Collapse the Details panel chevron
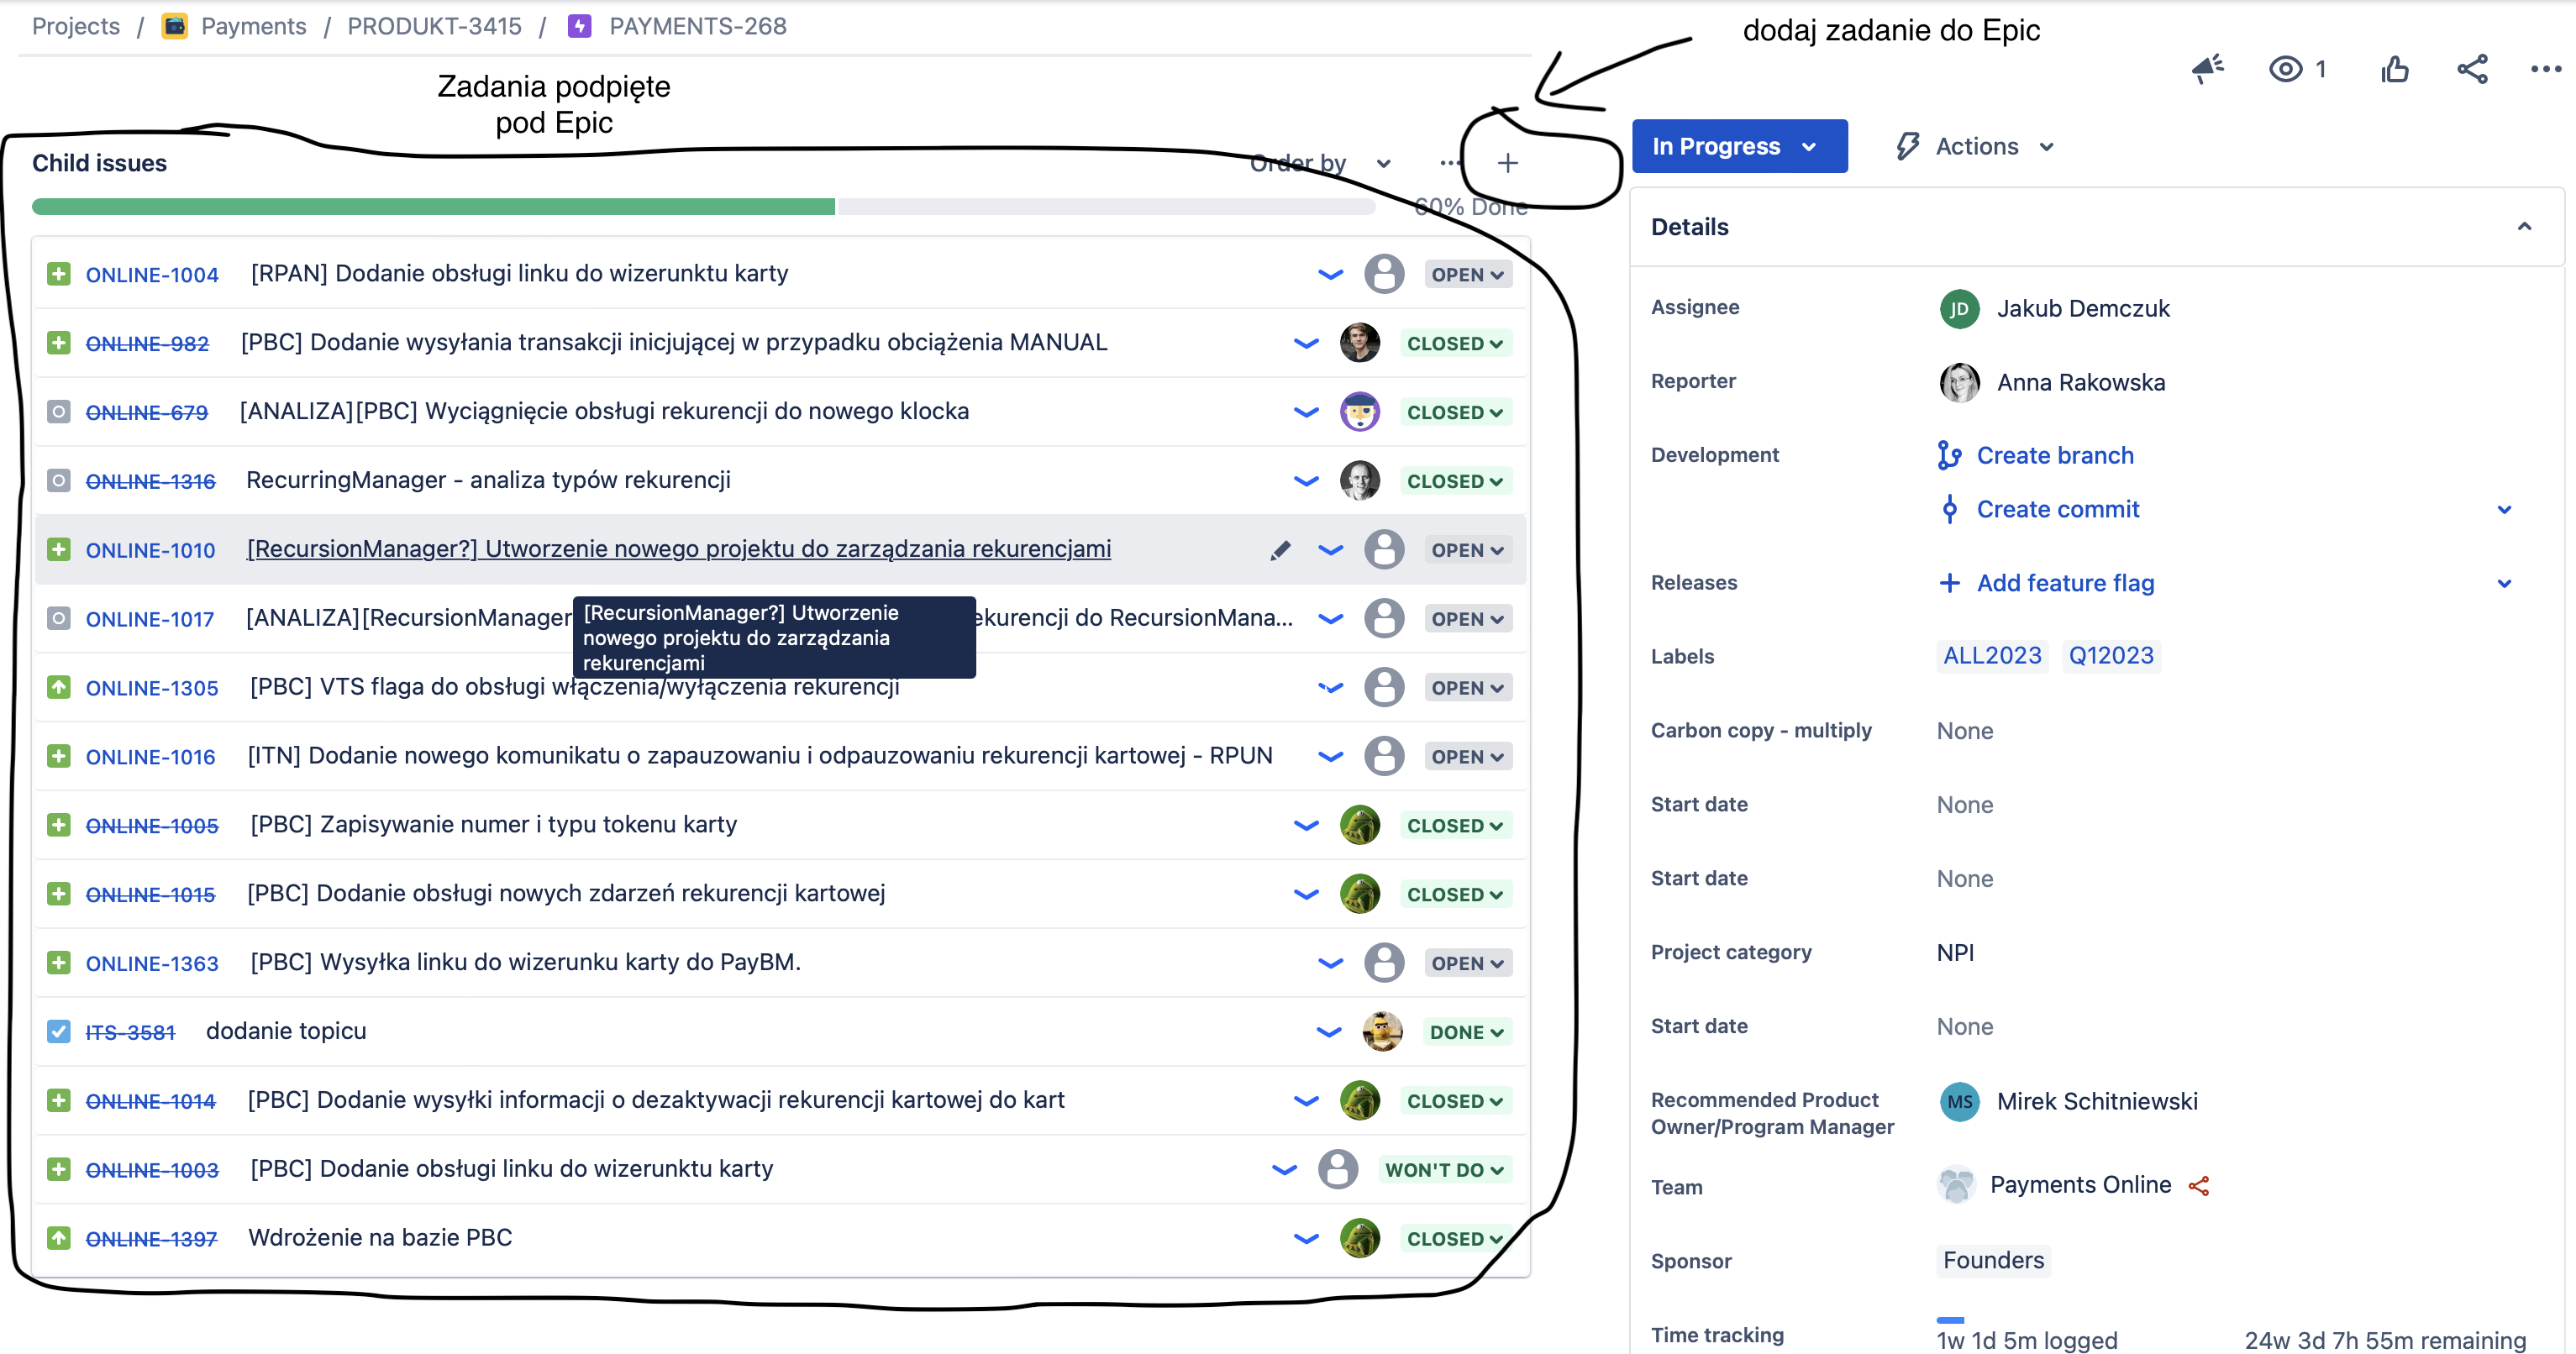This screenshot has height=1354, width=2576. pyautogui.click(x=2523, y=227)
